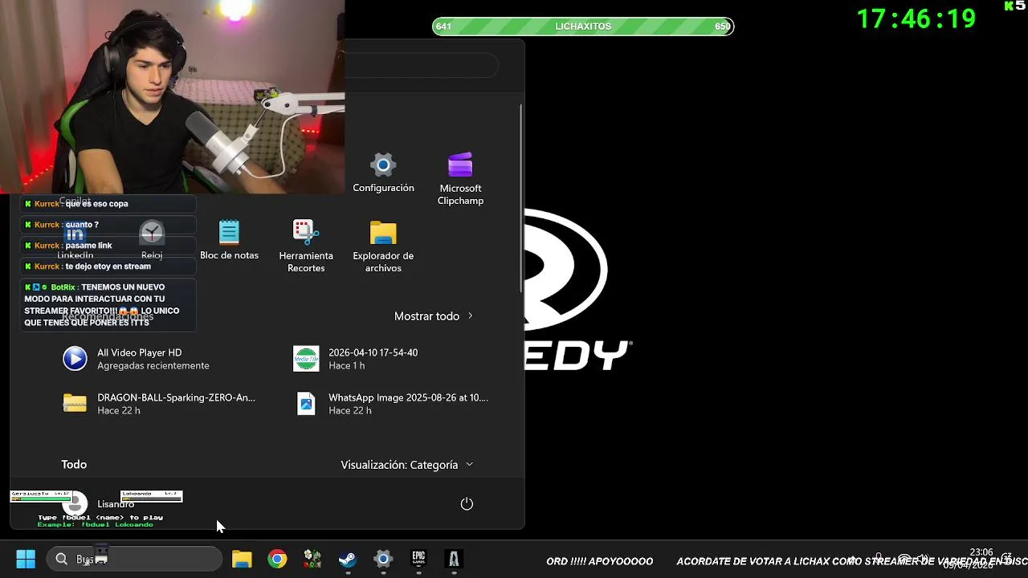Open Explorador de archivos pinned app
This screenshot has height=578, width=1028.
[x=383, y=246]
